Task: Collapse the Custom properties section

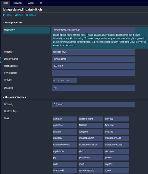Action: coord(14,97)
